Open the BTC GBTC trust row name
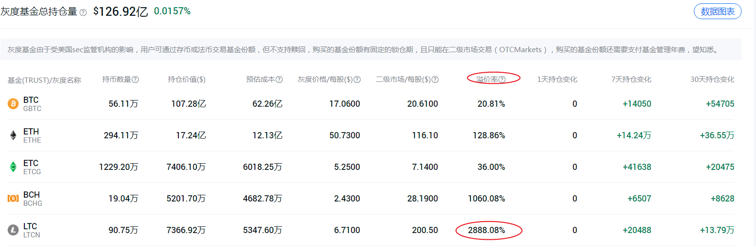This screenshot has width=756, height=246. (32, 104)
